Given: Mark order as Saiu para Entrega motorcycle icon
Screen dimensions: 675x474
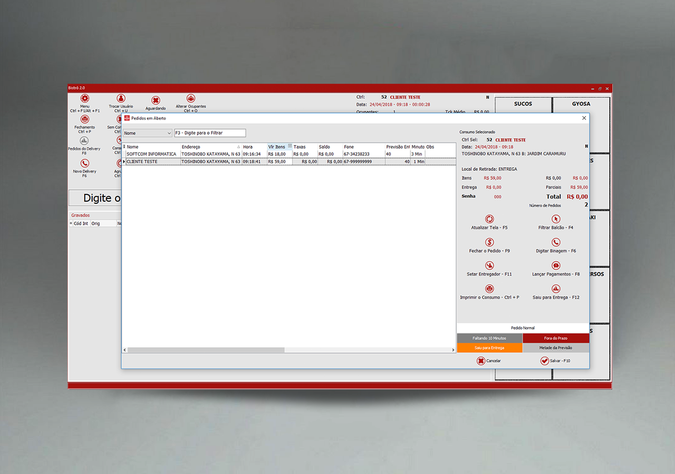Looking at the screenshot, I should (556, 289).
